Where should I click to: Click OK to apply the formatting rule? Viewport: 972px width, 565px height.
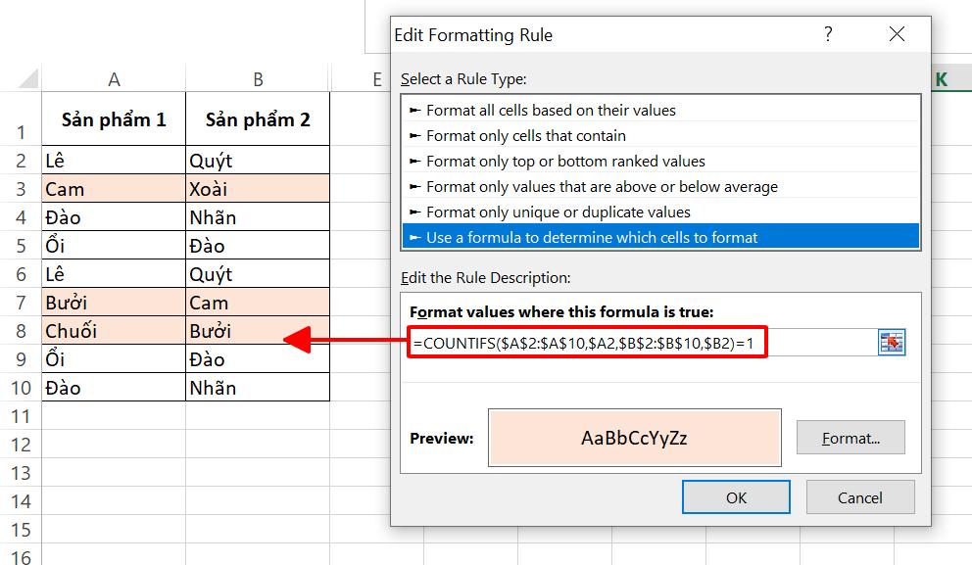coord(736,497)
